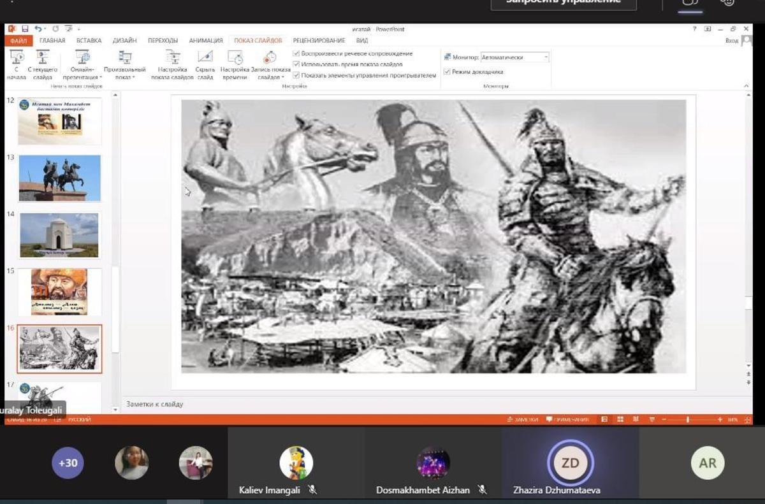The width and height of the screenshot is (765, 504).
Task: Fit slide to current window icon
Action: tap(747, 419)
